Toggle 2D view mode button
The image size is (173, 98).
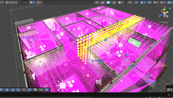point(130,2)
